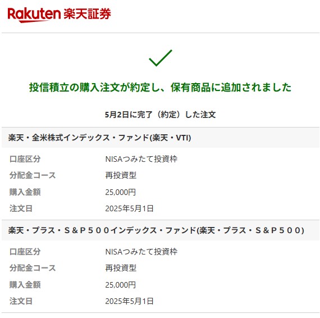Image resolution: width=320 pixels, height=318 pixels.
Task: Click the Rakuten 楽天証券 logo
Action: click(x=59, y=15)
